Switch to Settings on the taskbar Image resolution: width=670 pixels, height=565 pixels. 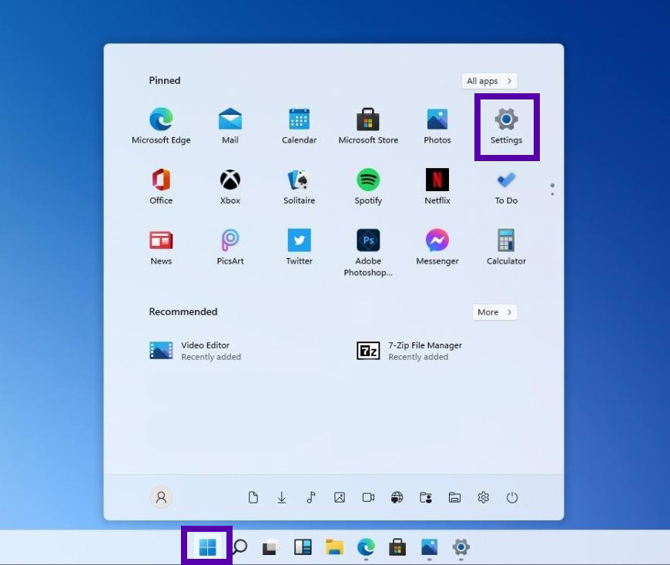coord(461,547)
